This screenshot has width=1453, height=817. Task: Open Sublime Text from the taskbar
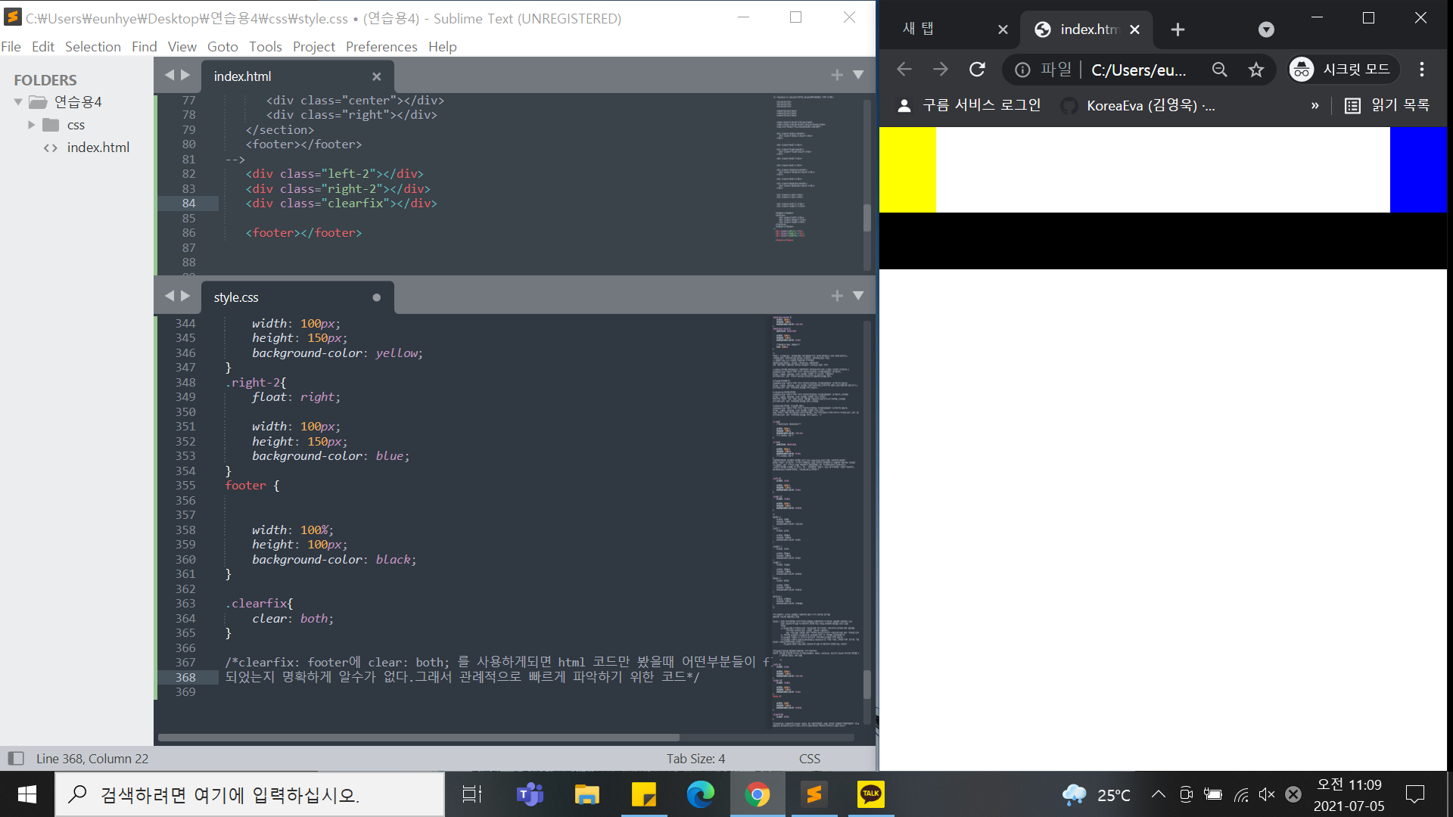814,794
